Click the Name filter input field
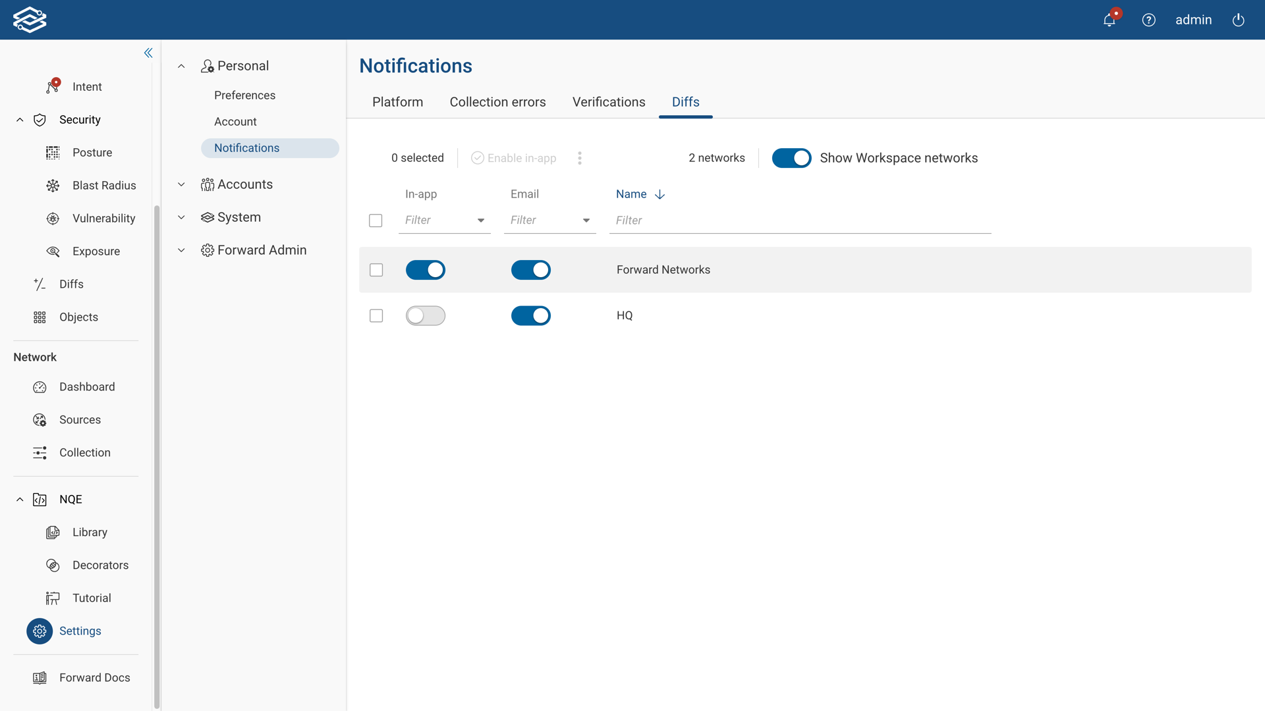 pyautogui.click(x=799, y=221)
